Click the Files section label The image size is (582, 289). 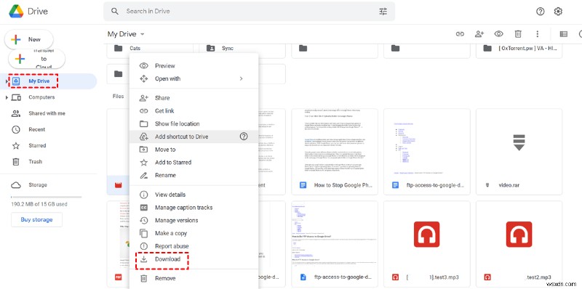click(x=118, y=97)
